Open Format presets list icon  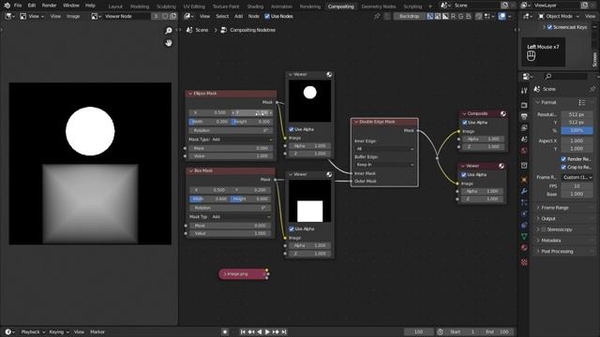point(581,102)
